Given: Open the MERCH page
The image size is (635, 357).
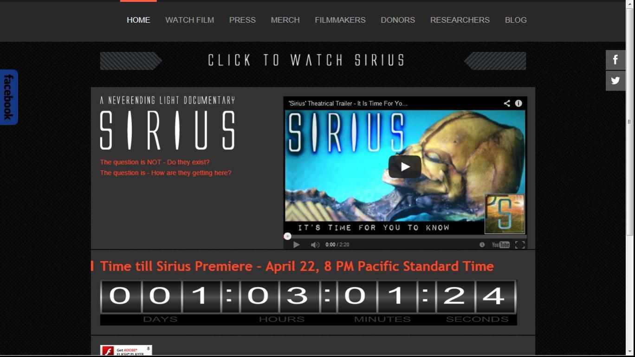Looking at the screenshot, I should (285, 20).
